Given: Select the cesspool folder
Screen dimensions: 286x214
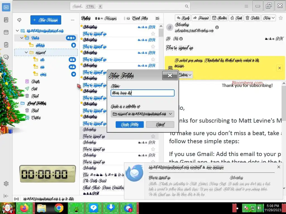Looking at the screenshot, I should [46, 52].
